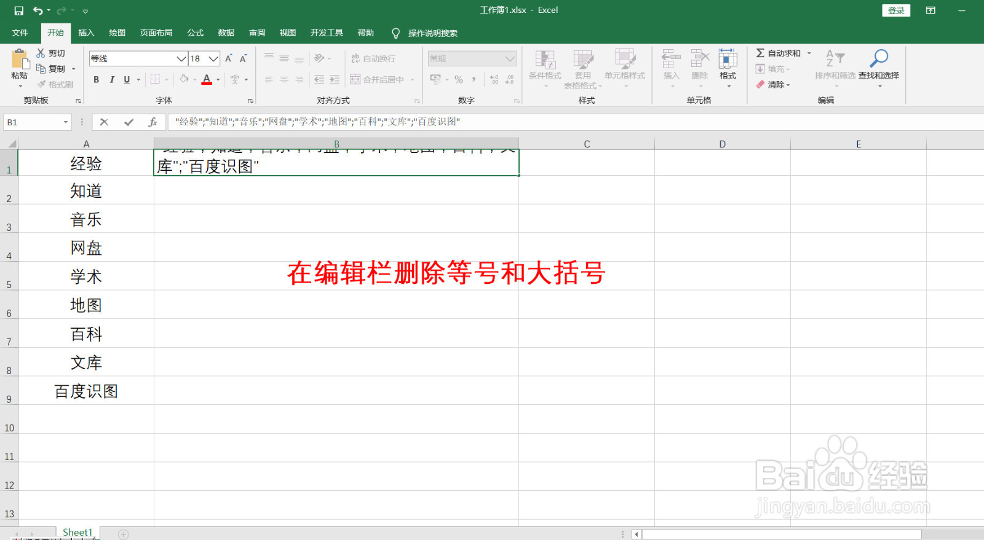
Task: Click Merge and Center (合并后居中)
Action: point(377,79)
